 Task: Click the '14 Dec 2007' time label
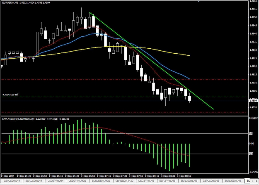(x=7, y=176)
